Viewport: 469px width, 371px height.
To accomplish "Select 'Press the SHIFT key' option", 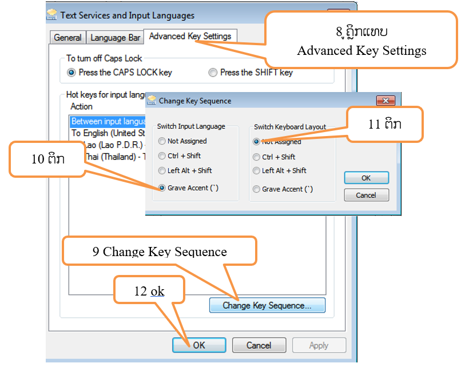I will [x=213, y=73].
